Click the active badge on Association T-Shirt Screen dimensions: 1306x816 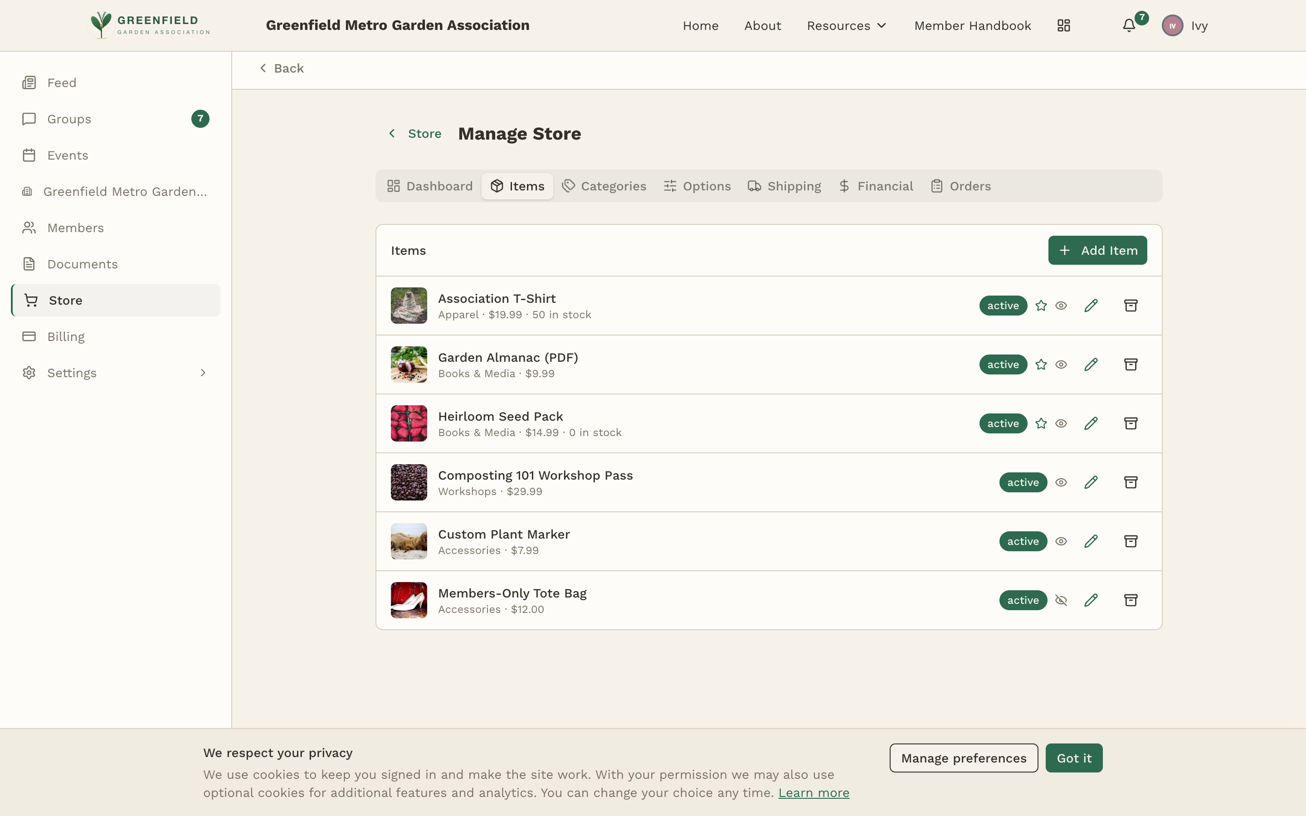pyautogui.click(x=1003, y=306)
